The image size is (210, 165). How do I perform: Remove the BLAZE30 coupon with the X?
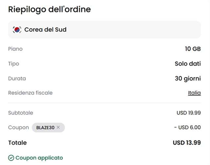point(58,128)
